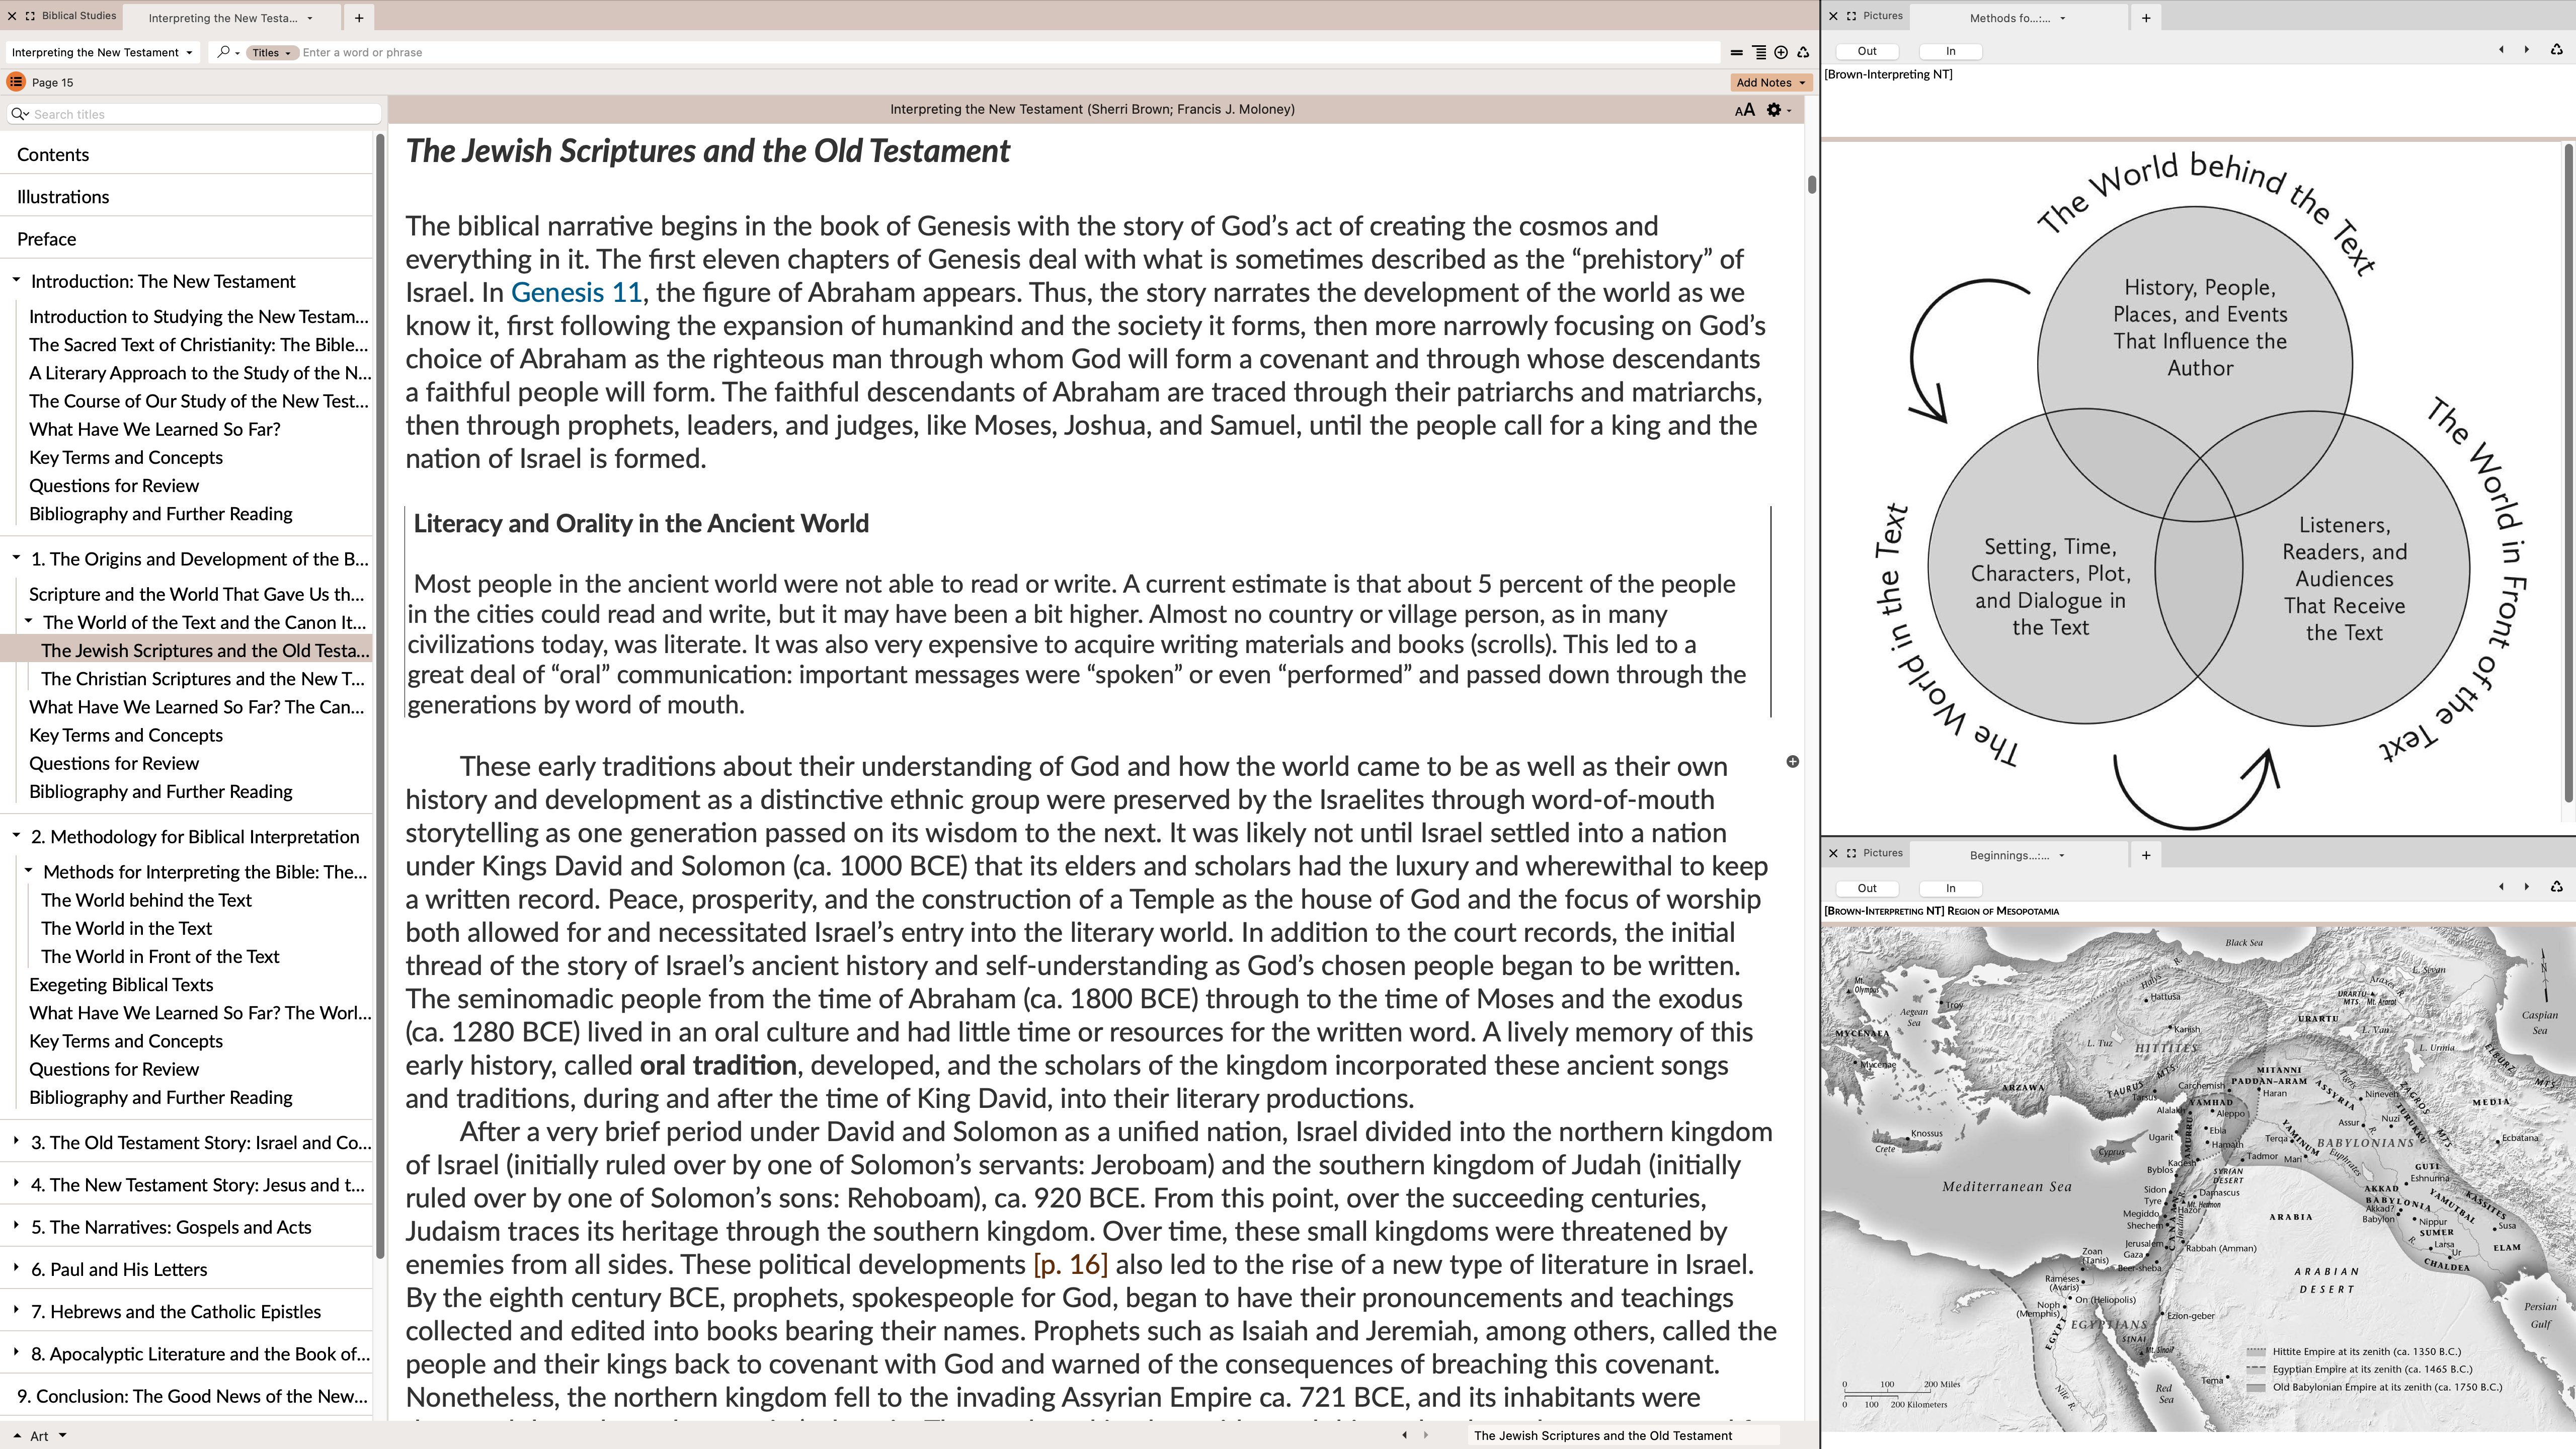2576x1449 pixels.
Task: Expand the upper Pictures zone bracket icon
Action: (x=1851, y=16)
